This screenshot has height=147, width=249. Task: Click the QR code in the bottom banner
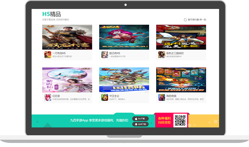[180, 120]
